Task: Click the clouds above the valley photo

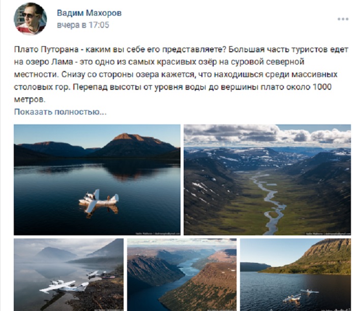Action: click(x=267, y=135)
